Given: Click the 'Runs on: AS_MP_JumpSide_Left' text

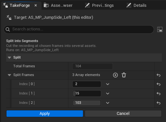Looking at the screenshot, I should [32, 50].
